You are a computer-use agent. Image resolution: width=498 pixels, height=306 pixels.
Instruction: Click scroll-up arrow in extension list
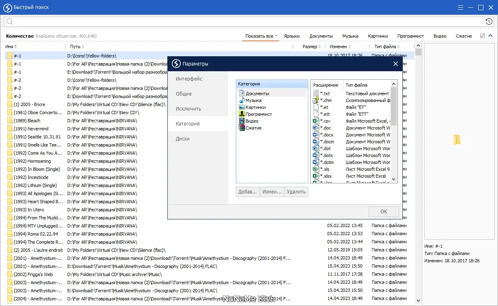pos(393,83)
